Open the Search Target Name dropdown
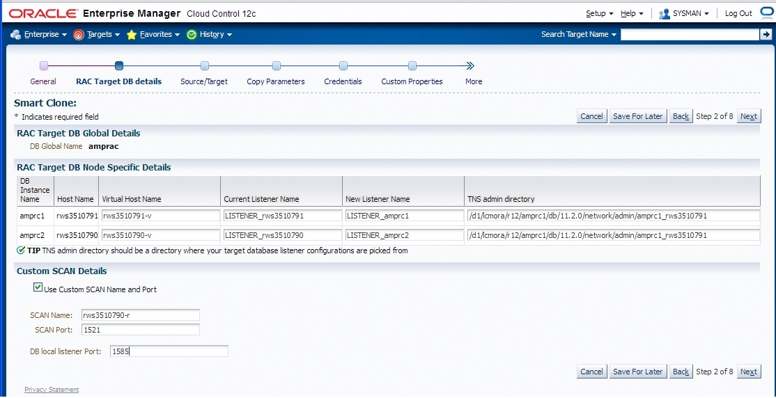Image resolution: width=776 pixels, height=398 pixels. [579, 35]
